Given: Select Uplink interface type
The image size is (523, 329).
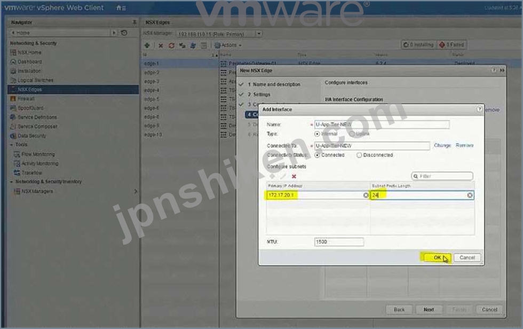Looking at the screenshot, I should pos(352,134).
